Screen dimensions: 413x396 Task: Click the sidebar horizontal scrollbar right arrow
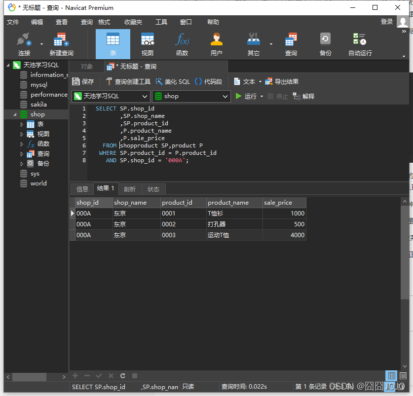coord(64,377)
